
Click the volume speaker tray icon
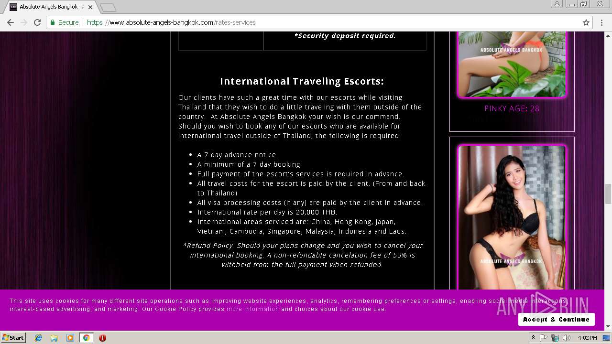coord(567,338)
